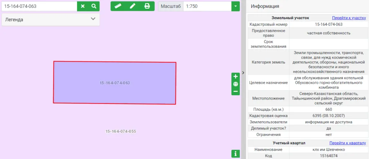Image resolution: width=369 pixels, height=159 pixels.
Task: Zoom in with the plus button
Action: pyautogui.click(x=236, y=76)
